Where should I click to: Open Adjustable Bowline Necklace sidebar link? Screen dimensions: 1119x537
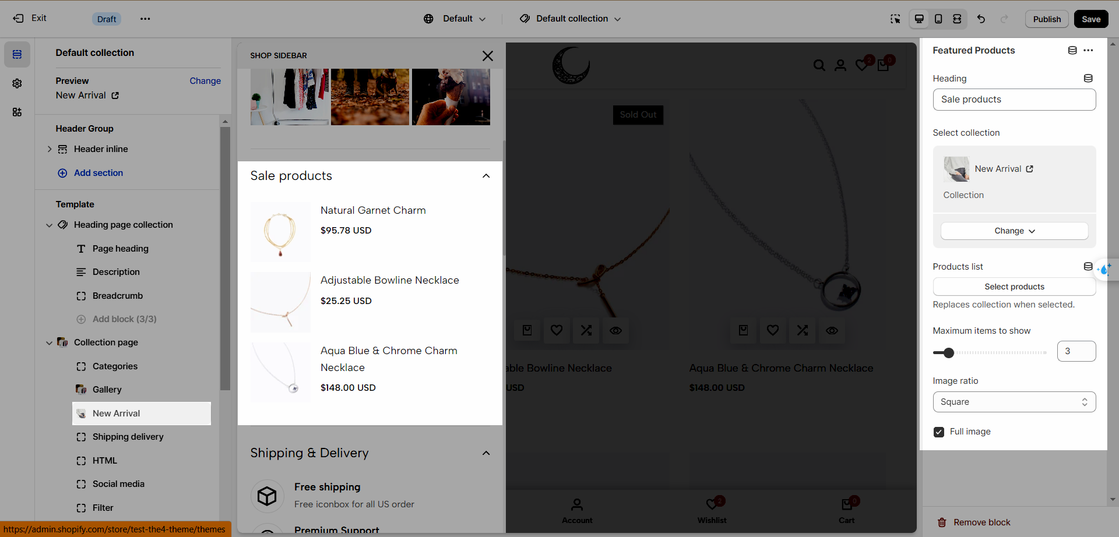point(390,280)
